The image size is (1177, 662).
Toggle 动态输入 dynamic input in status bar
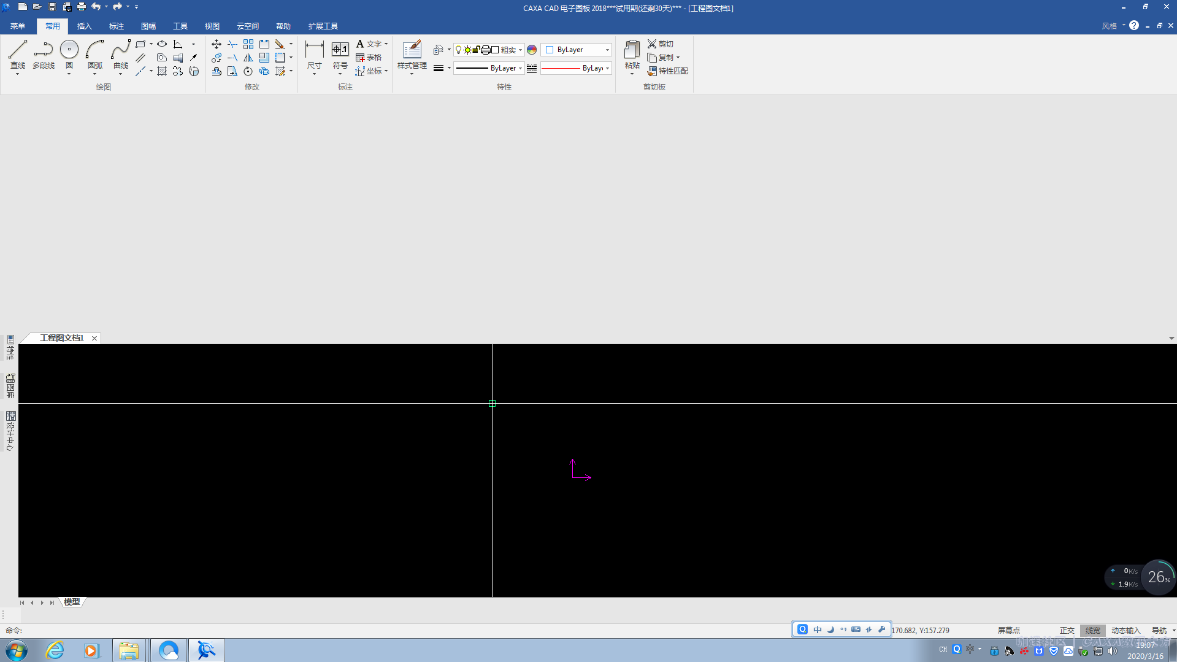1125,630
